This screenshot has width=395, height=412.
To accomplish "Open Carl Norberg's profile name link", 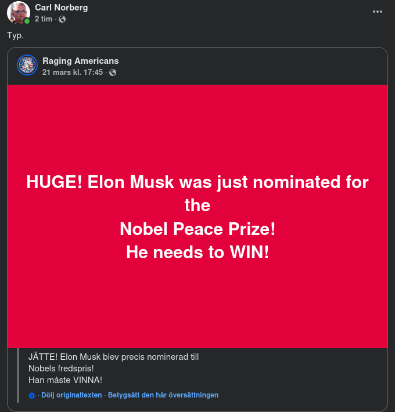I will coord(62,8).
